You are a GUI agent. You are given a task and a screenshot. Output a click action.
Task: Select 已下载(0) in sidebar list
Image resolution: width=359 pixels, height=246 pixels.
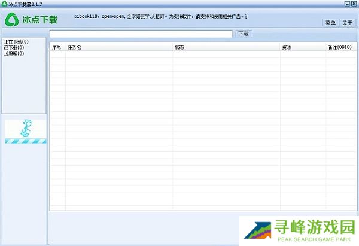click(14, 48)
